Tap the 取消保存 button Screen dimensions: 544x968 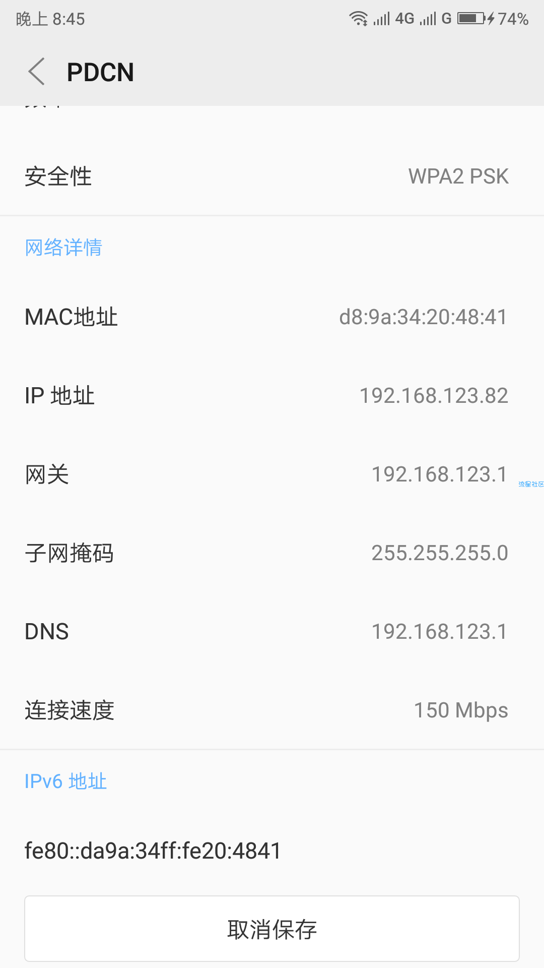[272, 929]
